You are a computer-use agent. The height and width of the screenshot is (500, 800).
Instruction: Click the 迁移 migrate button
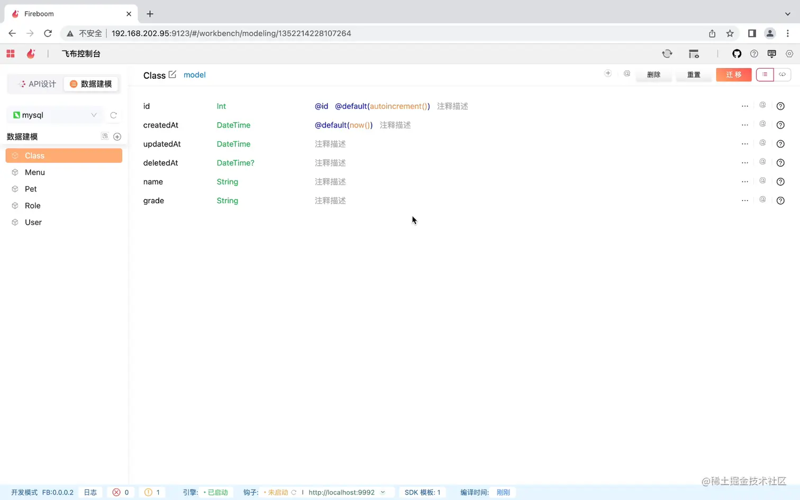(734, 75)
